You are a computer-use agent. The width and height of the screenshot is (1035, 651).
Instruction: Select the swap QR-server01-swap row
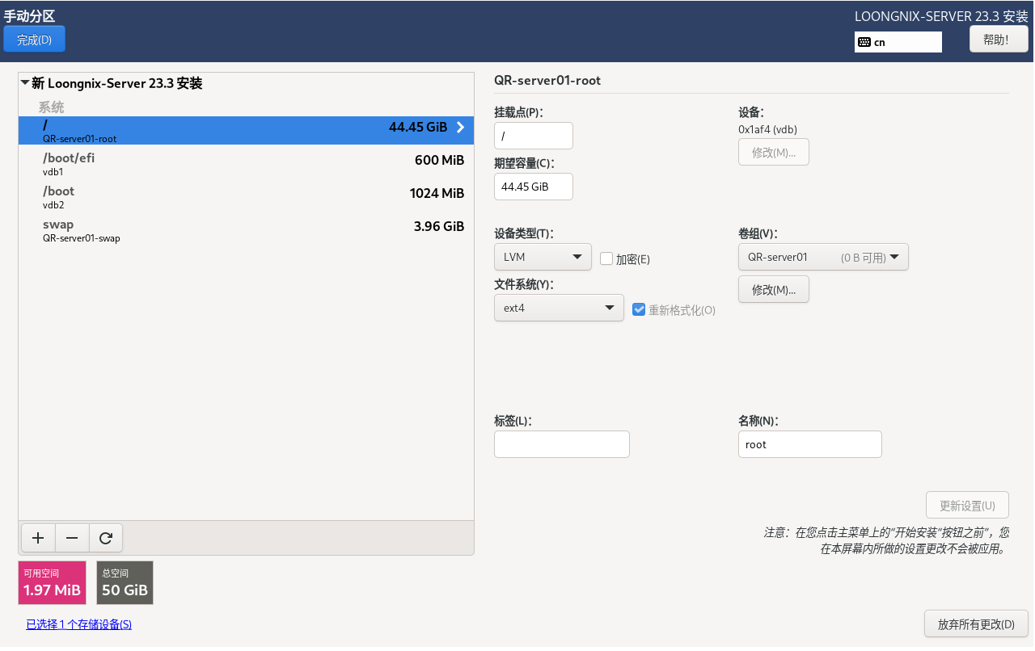(246, 230)
